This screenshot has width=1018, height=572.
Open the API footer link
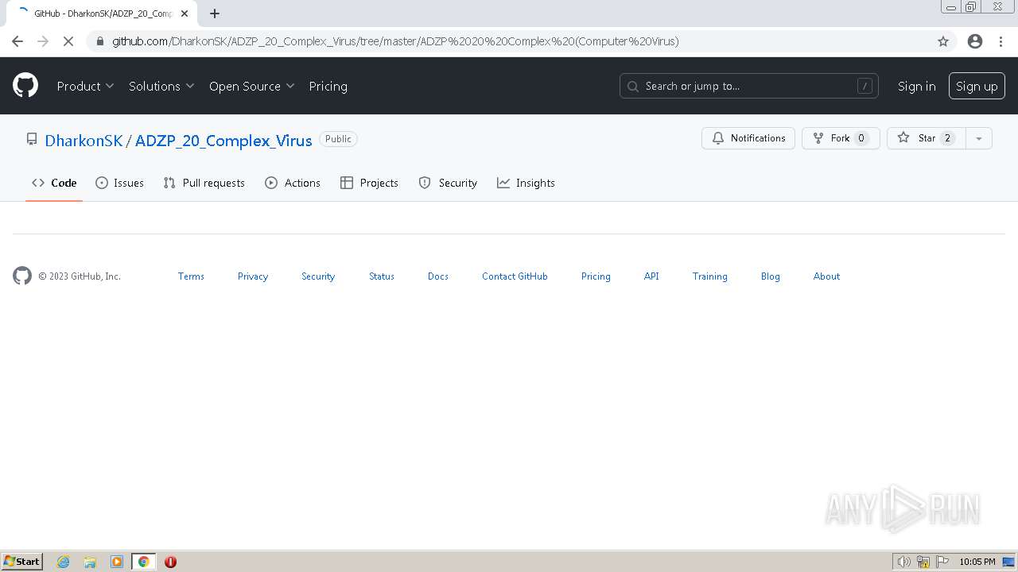pos(651,276)
